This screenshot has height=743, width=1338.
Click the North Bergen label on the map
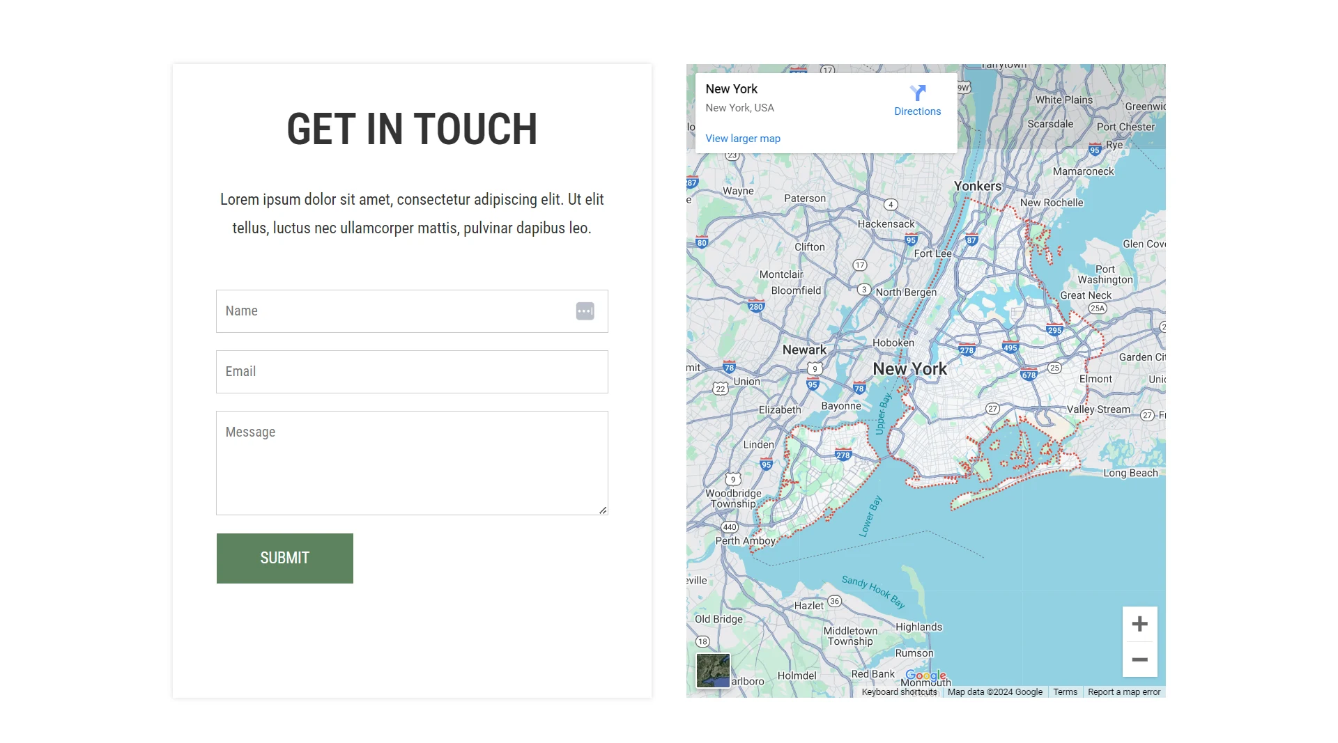pyautogui.click(x=906, y=292)
